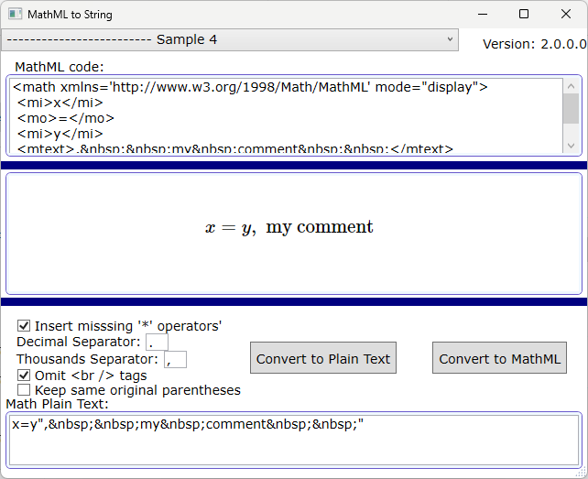The width and height of the screenshot is (588, 479).
Task: Click inside the Math Plain Text output box
Action: 293,439
